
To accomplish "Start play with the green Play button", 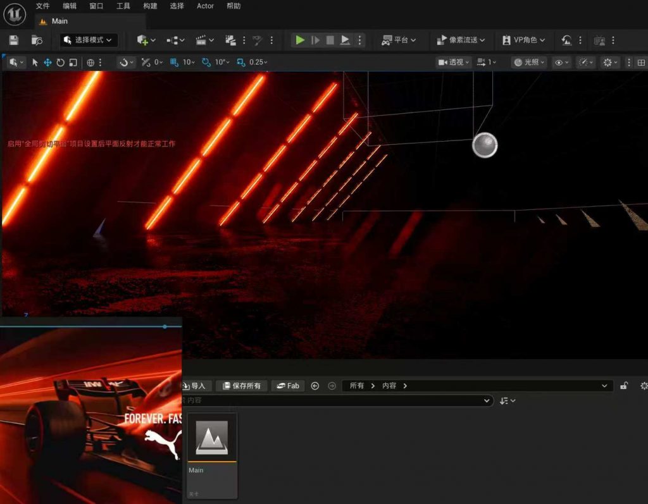I will point(300,40).
